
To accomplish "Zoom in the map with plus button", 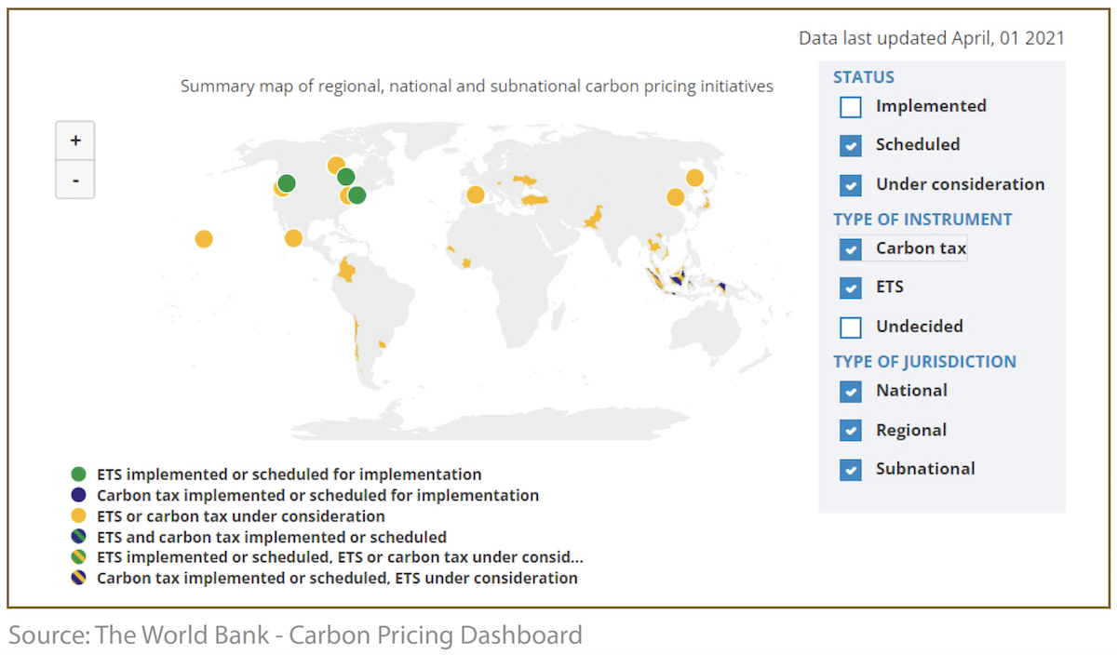I will click(75, 140).
